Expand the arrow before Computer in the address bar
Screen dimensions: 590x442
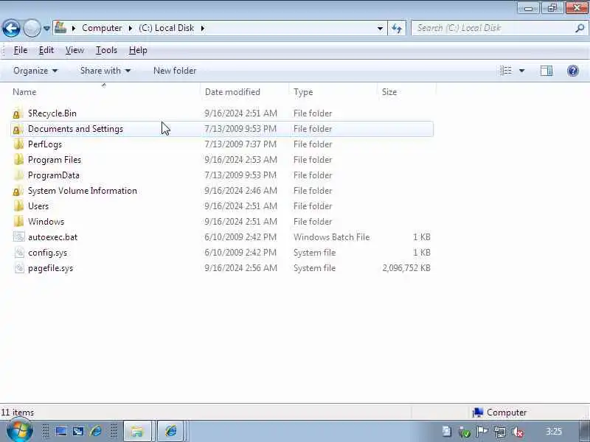[x=74, y=28]
